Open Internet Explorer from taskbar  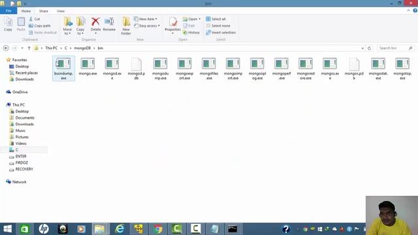click(120, 229)
